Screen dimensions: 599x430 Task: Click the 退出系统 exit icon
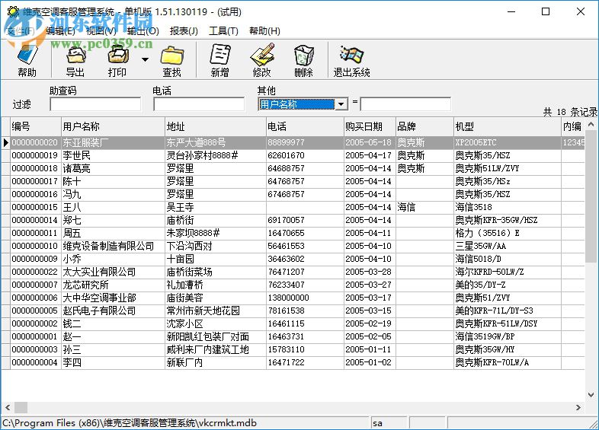(x=351, y=60)
